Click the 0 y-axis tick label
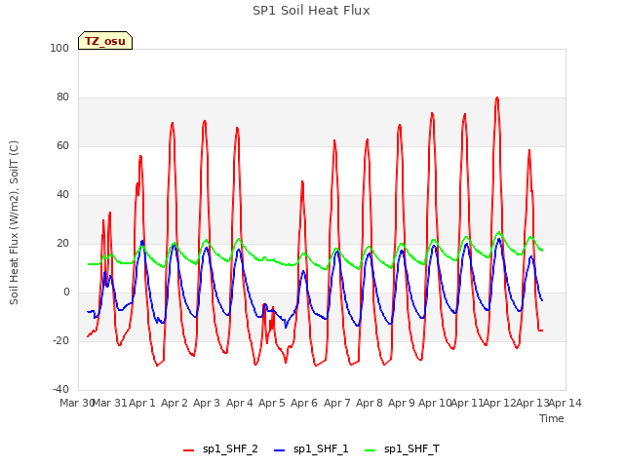 tap(66, 292)
